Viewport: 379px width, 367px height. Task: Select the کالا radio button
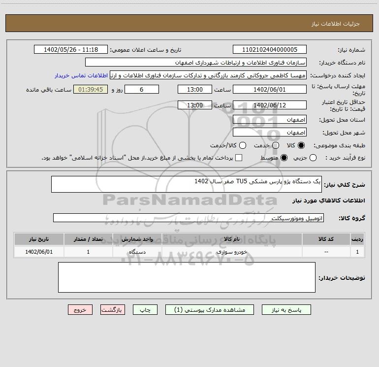[x=301, y=145]
